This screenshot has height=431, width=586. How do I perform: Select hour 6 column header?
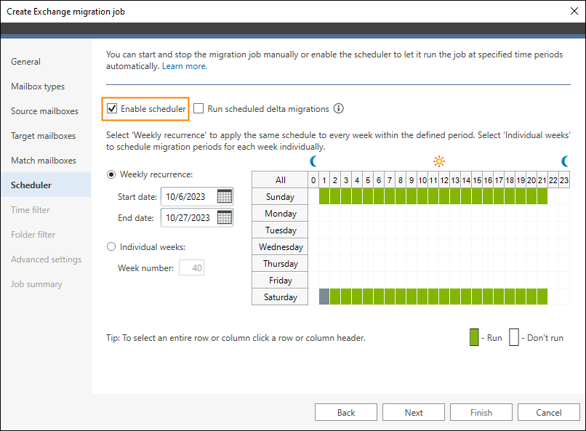(379, 180)
